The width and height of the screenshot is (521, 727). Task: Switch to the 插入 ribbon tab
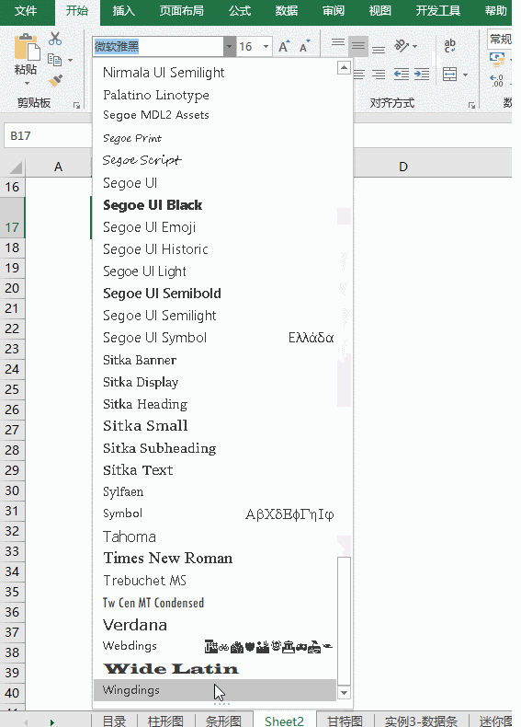[123, 11]
